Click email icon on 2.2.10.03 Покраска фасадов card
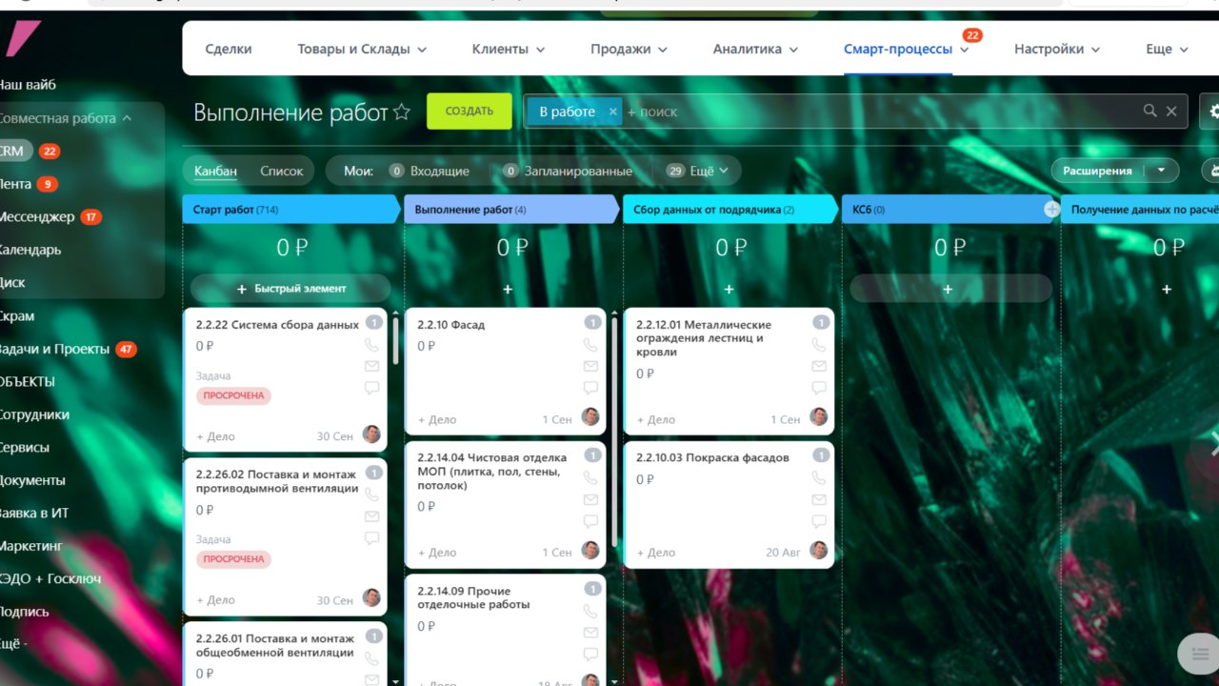The height and width of the screenshot is (686, 1219). (819, 499)
